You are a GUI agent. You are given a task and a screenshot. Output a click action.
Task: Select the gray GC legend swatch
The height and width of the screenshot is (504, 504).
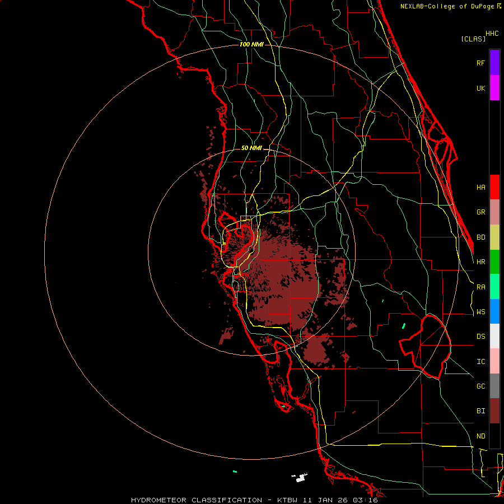tap(494, 386)
